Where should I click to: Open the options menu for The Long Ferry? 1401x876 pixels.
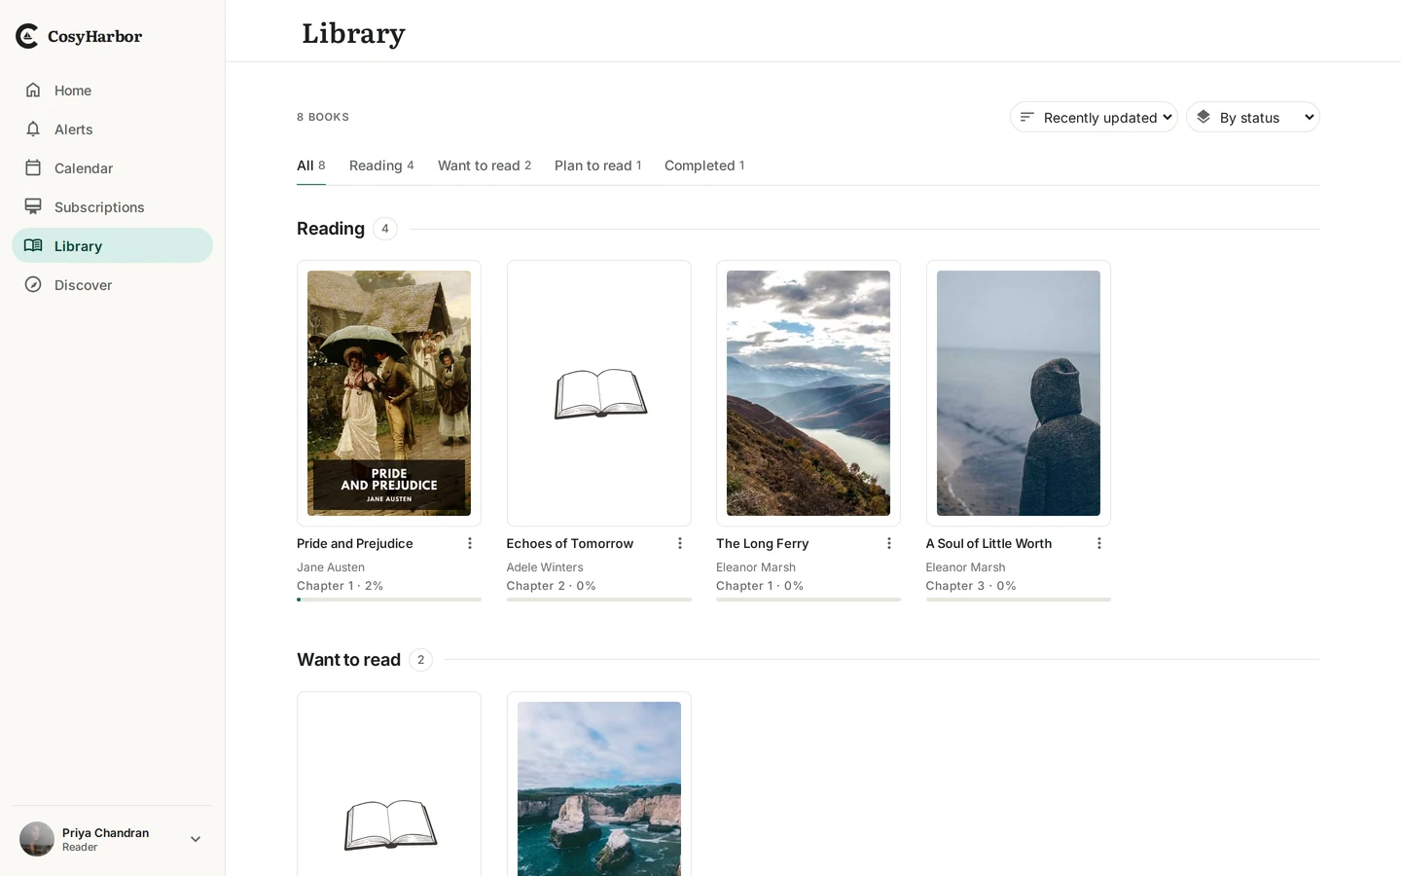pos(889,543)
